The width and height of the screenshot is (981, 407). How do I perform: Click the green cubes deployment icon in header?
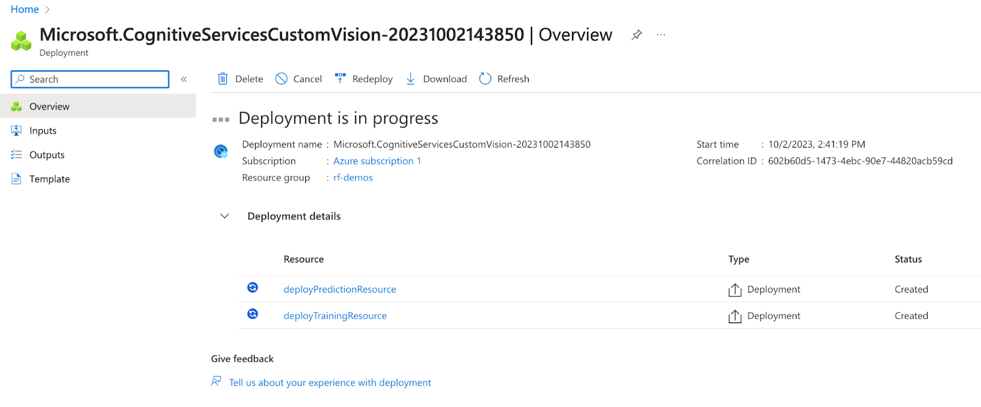(x=21, y=42)
